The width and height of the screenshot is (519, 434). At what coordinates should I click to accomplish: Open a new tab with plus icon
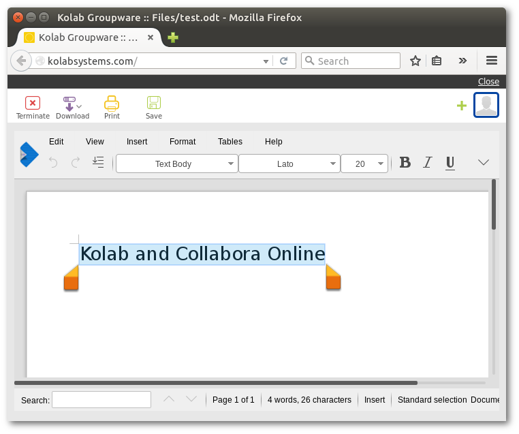(173, 37)
